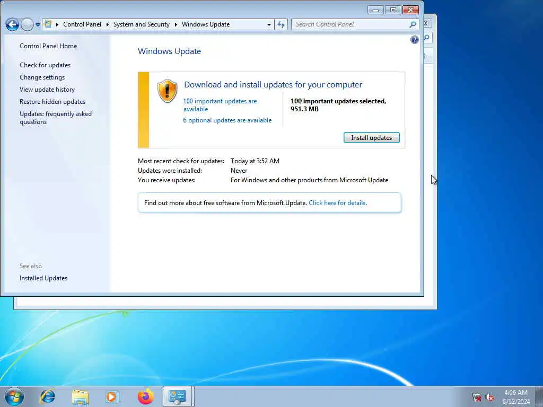Click the search icon in the background window

tap(427, 38)
